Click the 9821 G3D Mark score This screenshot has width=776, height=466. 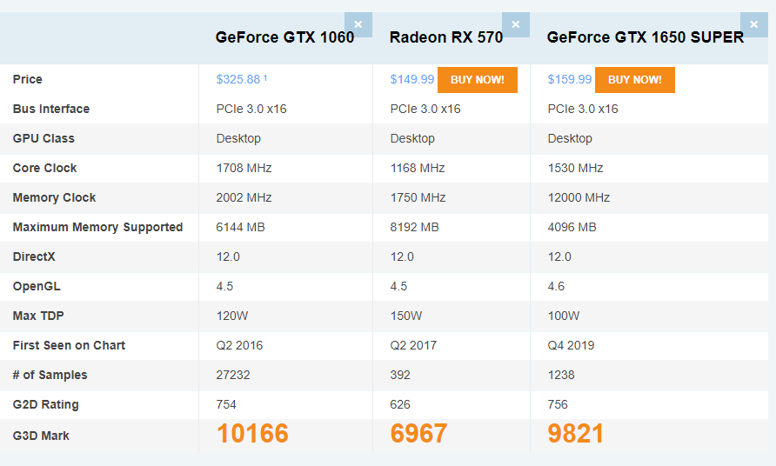coord(575,434)
